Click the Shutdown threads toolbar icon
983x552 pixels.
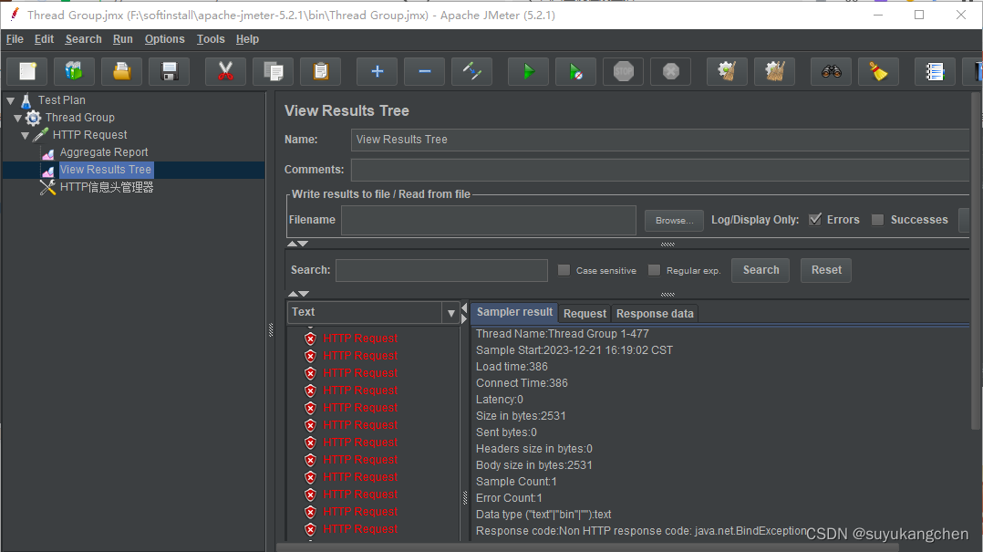671,71
